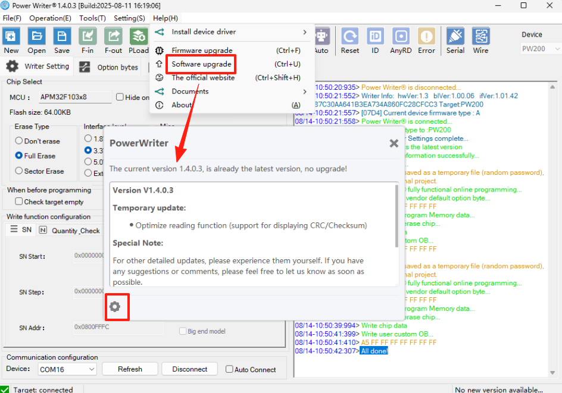Click the No new version available status text
The width and height of the screenshot is (562, 393).
498,389
